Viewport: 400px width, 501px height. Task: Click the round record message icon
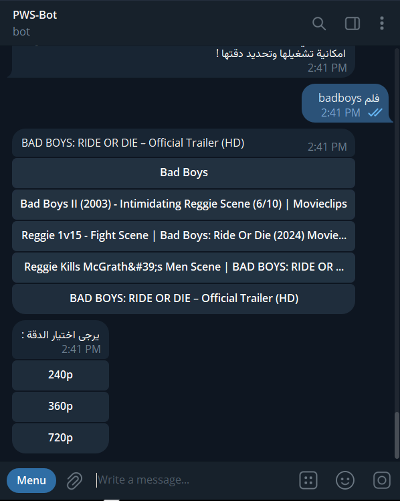[382, 480]
